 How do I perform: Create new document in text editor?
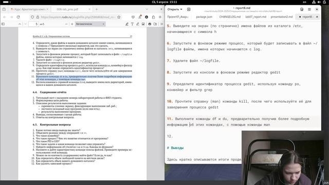tap(189, 9)
